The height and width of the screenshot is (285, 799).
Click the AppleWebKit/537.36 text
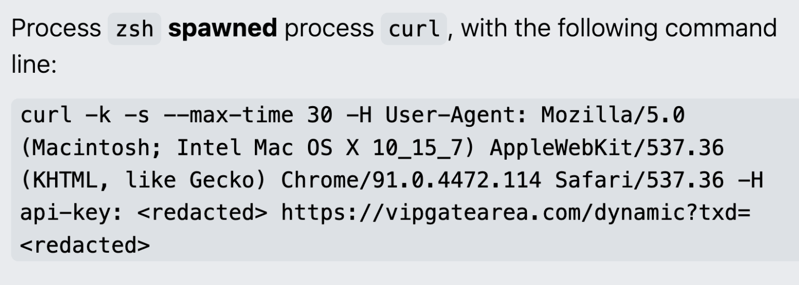tap(606, 148)
